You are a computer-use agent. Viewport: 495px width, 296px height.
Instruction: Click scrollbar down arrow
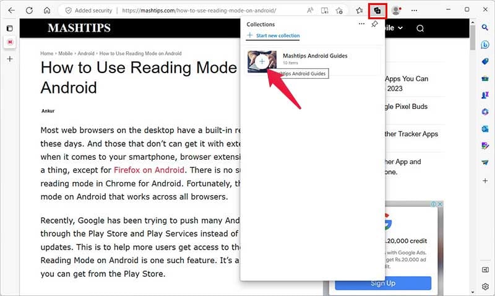tap(472, 292)
